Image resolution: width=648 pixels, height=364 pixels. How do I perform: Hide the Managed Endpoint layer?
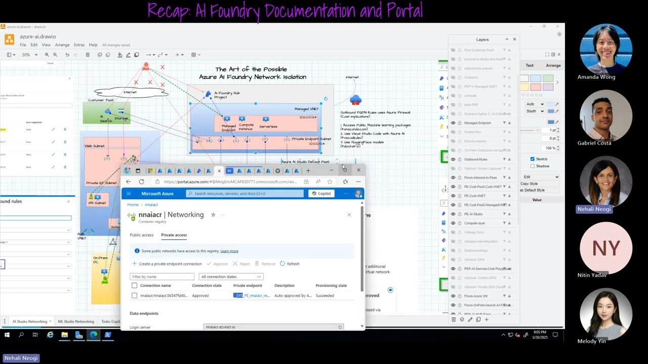tap(453, 123)
